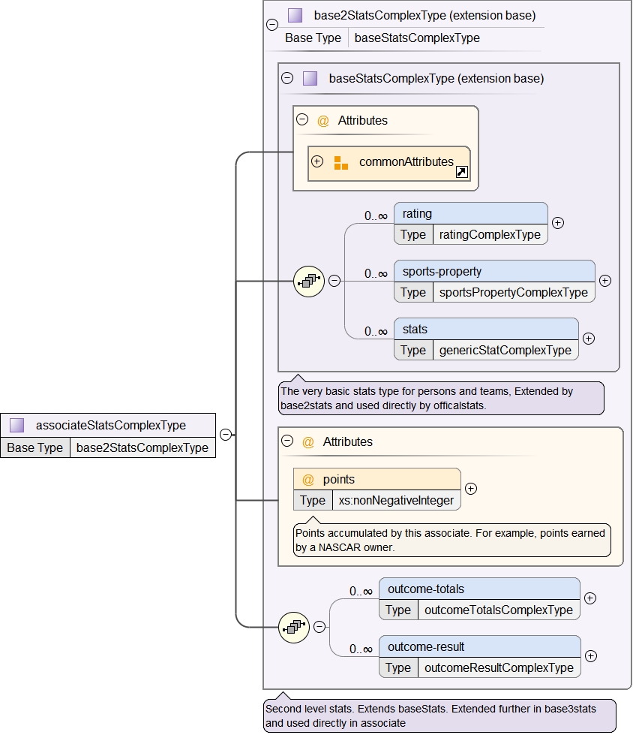This screenshot has height=735, width=633.
Task: Expand the outcome-totals element
Action: pyautogui.click(x=589, y=598)
